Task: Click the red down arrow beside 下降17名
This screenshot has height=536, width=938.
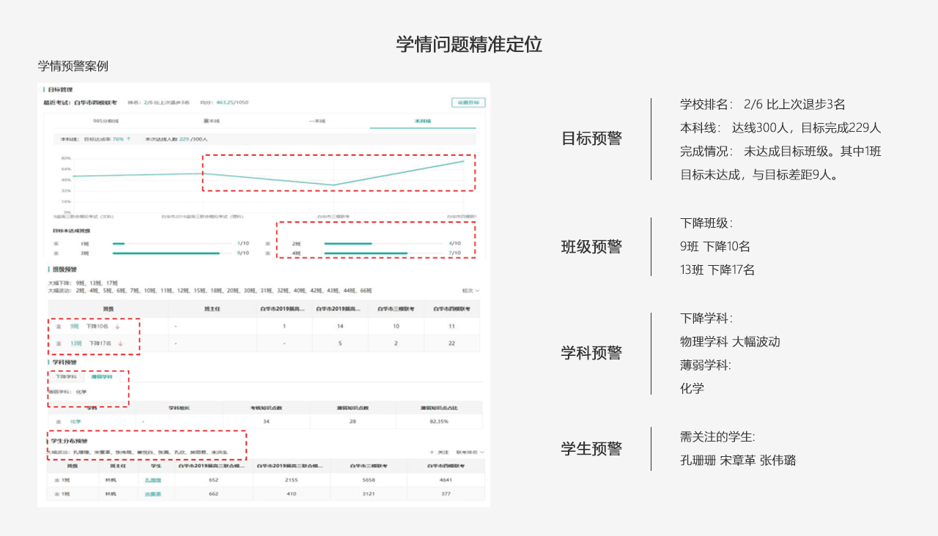Action: (119, 343)
